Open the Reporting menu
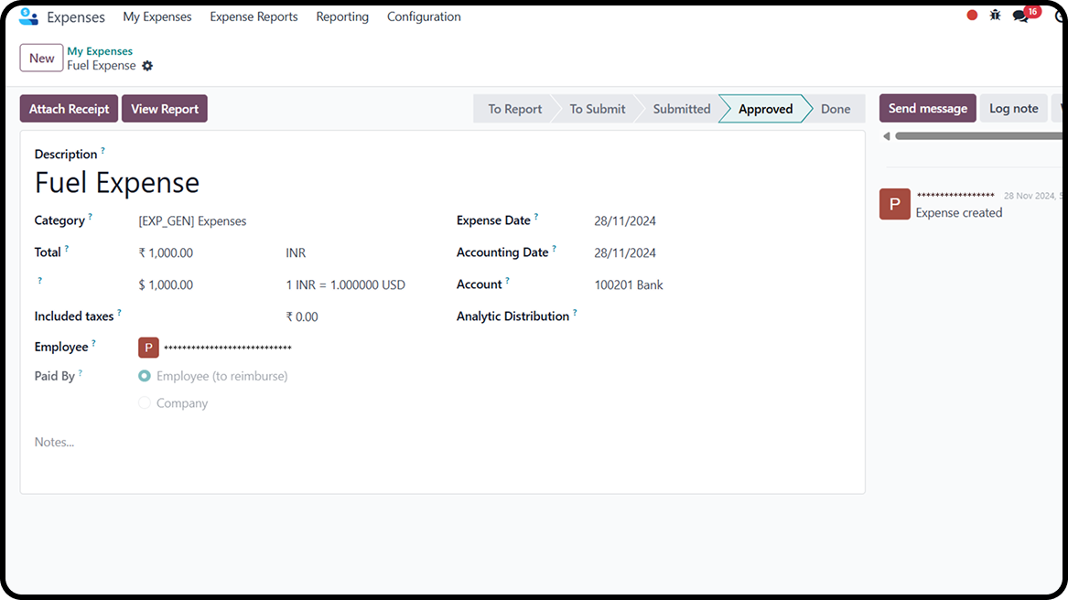The height and width of the screenshot is (600, 1068). (x=342, y=16)
